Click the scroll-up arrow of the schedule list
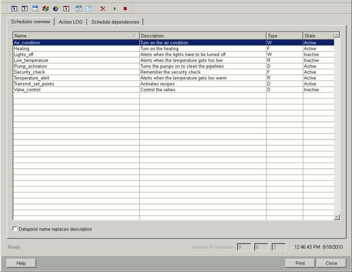 click(x=337, y=35)
